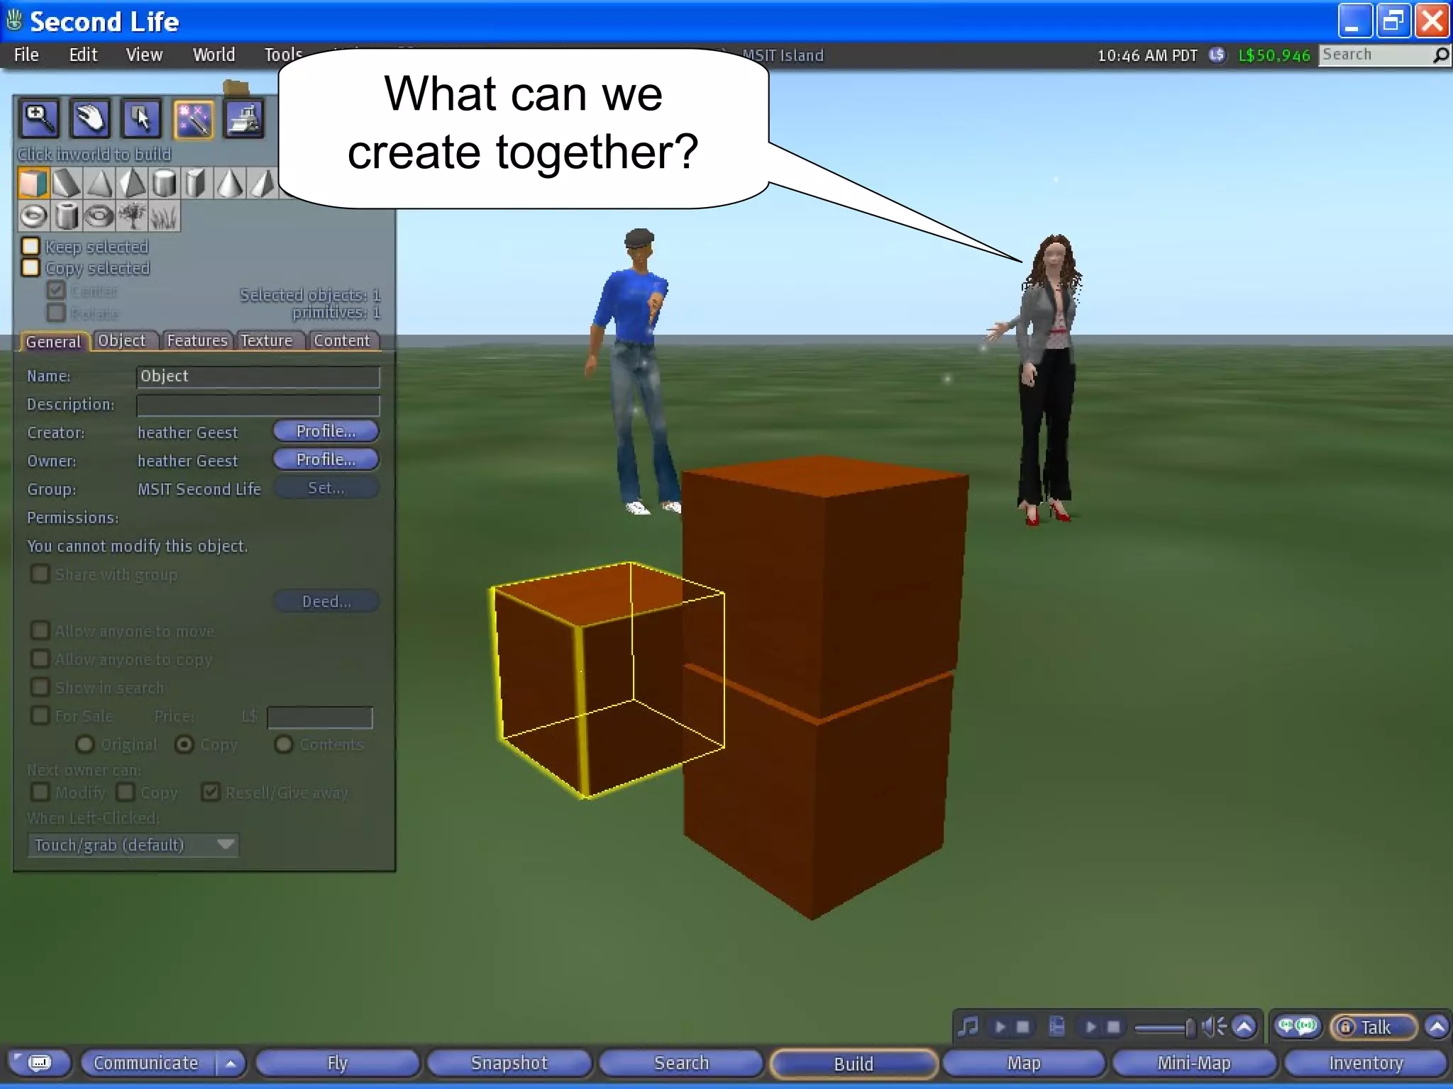Click the music note icon

(968, 1027)
